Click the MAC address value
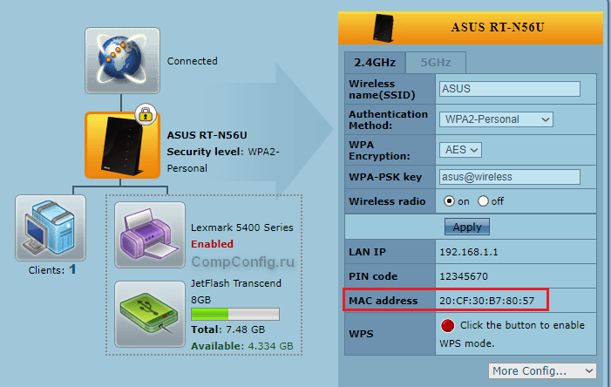Screen dimensions: 611x387 click(x=486, y=301)
